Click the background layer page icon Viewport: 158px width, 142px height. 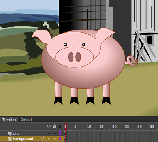[9, 139]
